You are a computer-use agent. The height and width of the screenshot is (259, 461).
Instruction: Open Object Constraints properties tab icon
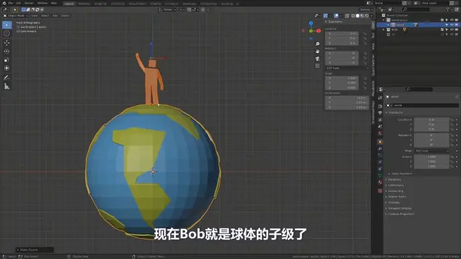(x=380, y=169)
